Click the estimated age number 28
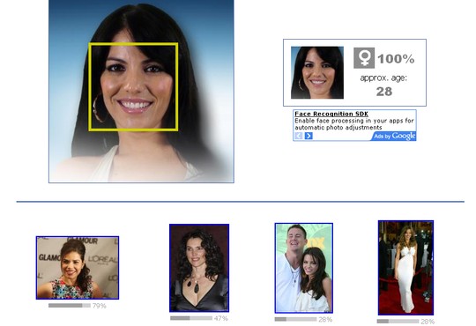The image size is (476, 326). [x=384, y=92]
